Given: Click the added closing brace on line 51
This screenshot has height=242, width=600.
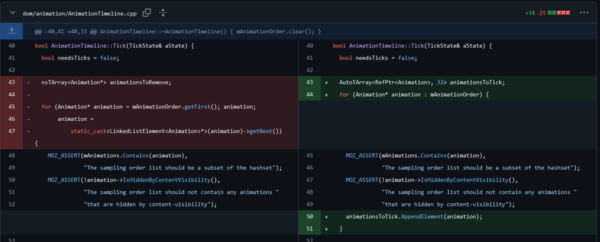Looking at the screenshot, I should point(341,229).
